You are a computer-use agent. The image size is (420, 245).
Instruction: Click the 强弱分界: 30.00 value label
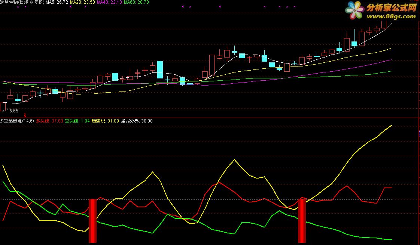click(x=137, y=121)
